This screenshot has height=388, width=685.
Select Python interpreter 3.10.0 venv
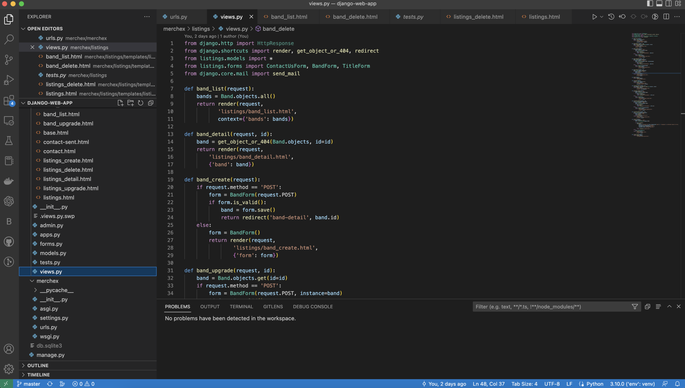(x=633, y=384)
